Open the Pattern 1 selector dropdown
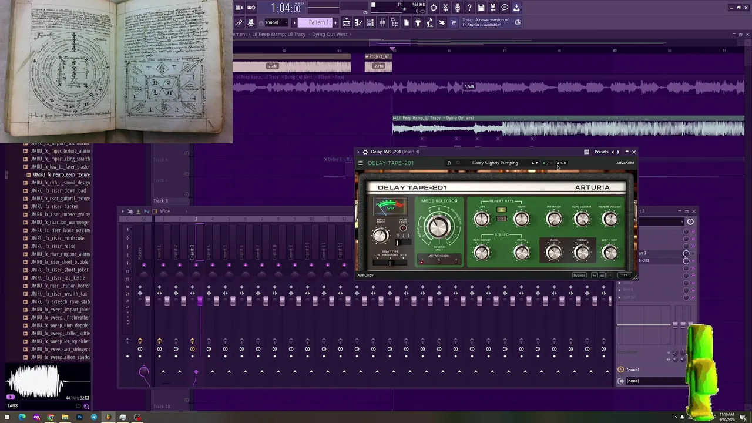Screen dimensions: 752x423 click(315, 22)
